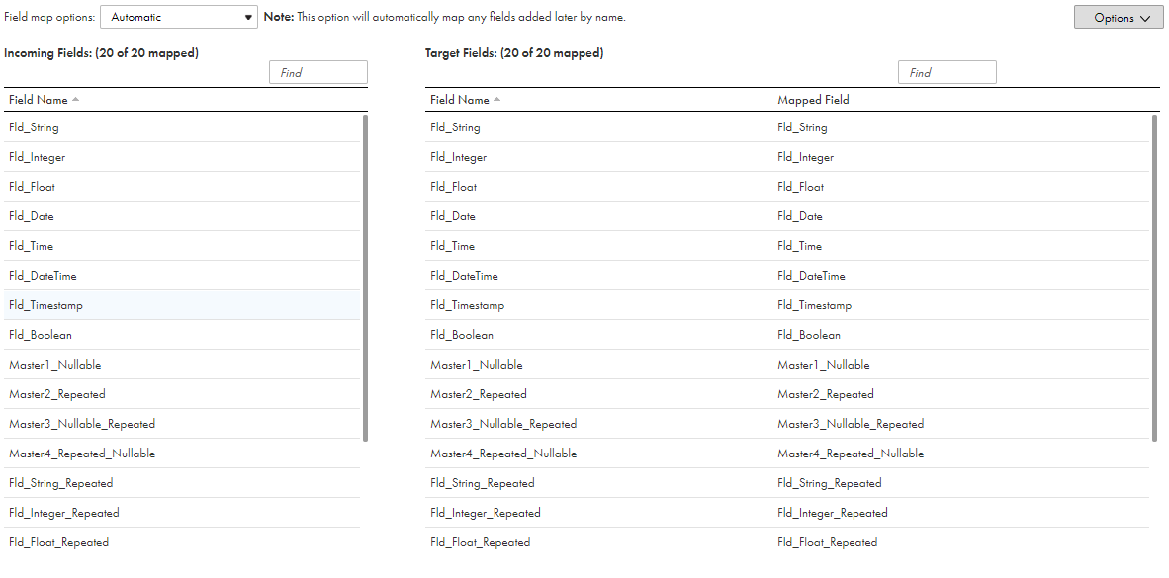Viewport: 1169px width, 578px height.
Task: Click the Target Fields Find box
Action: click(947, 72)
